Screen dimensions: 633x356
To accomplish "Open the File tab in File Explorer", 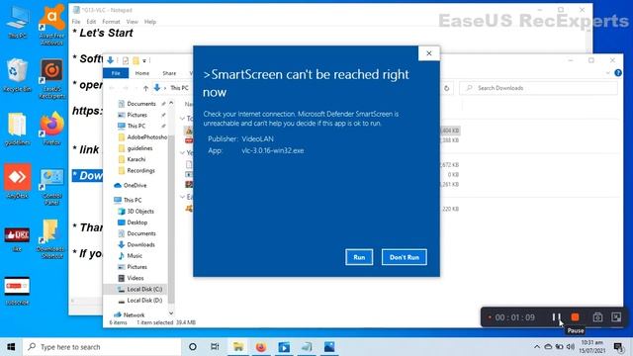I will [x=116, y=73].
